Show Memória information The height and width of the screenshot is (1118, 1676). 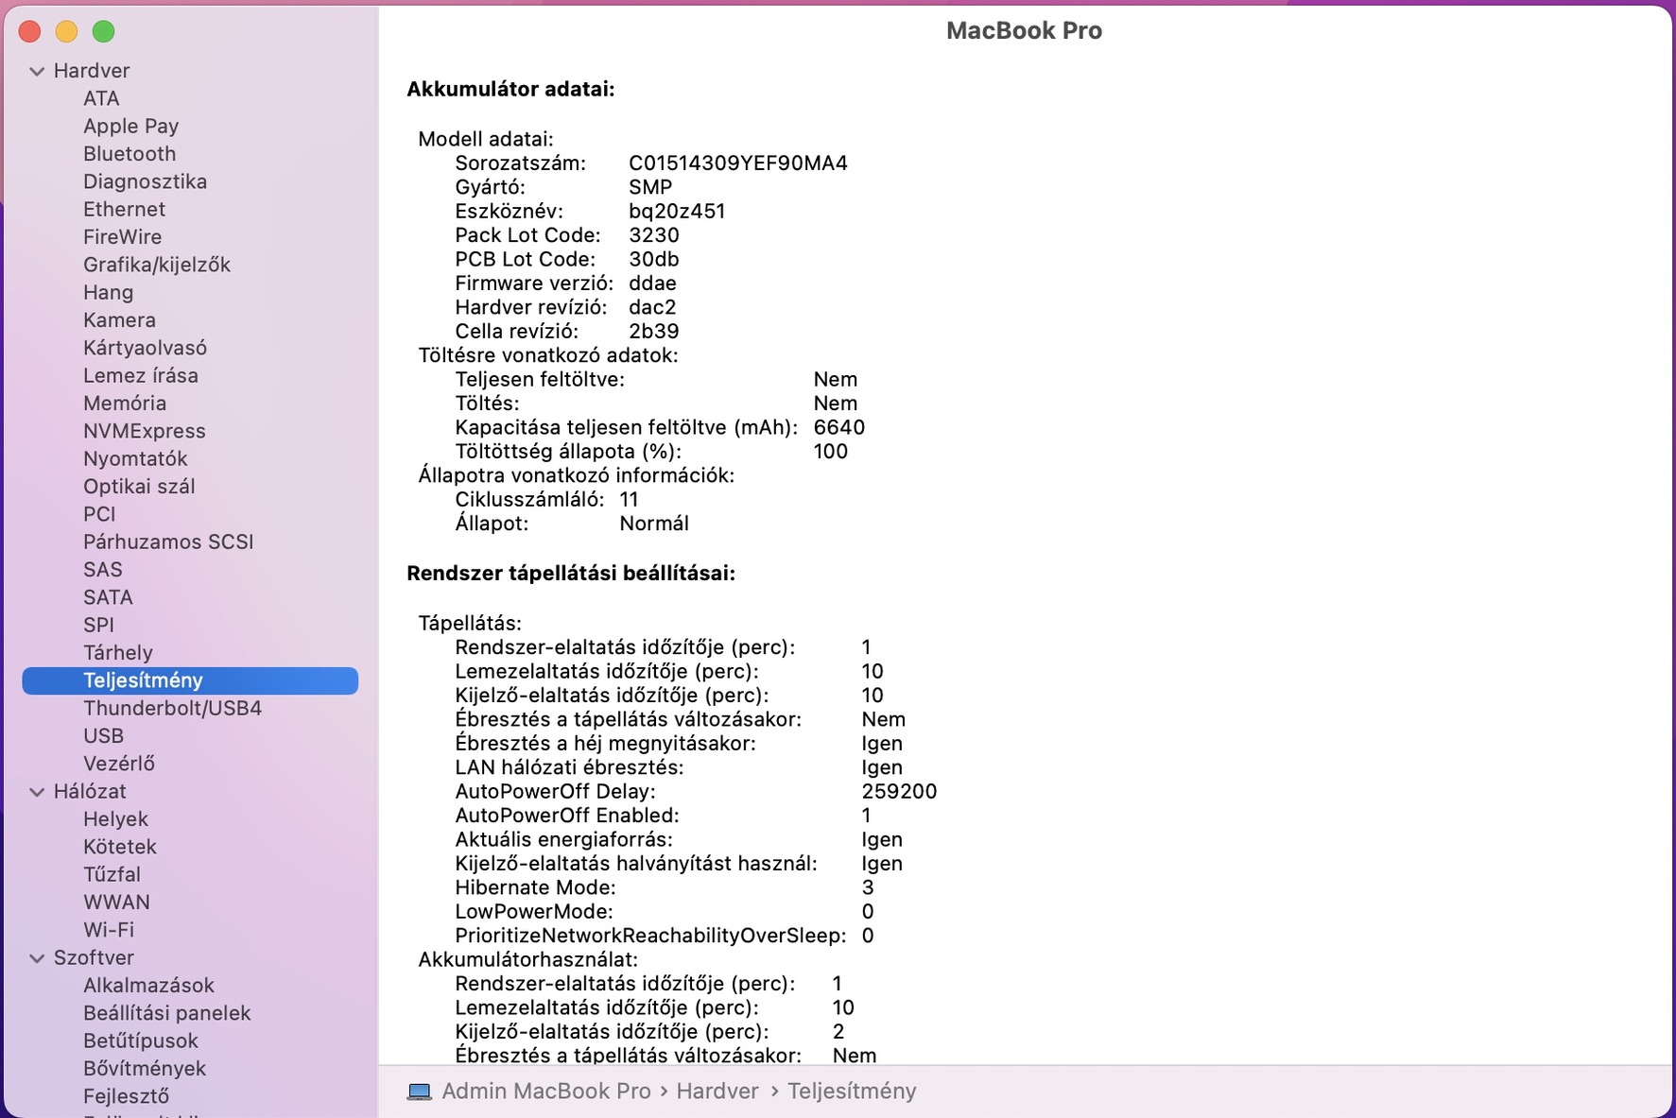(125, 404)
